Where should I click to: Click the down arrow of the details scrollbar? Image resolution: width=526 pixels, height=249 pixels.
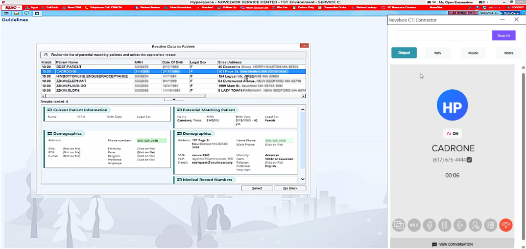pyautogui.click(x=303, y=180)
